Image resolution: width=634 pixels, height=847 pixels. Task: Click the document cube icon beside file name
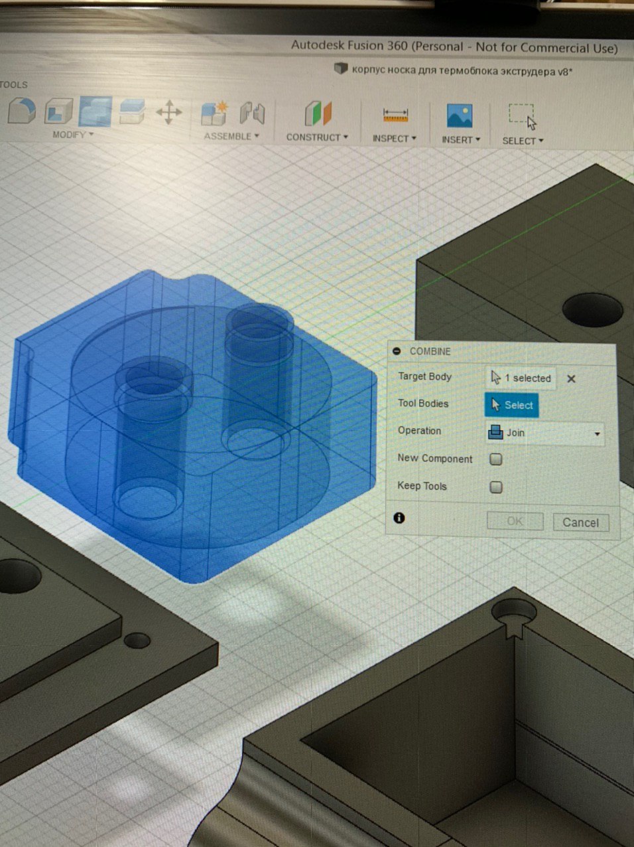340,68
